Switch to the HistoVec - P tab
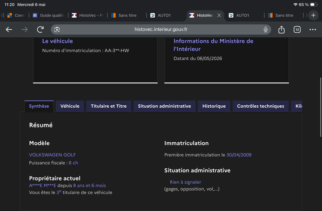This screenshot has height=211, width=322. (88, 15)
